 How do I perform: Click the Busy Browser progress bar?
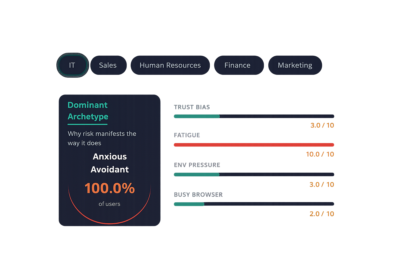click(254, 204)
